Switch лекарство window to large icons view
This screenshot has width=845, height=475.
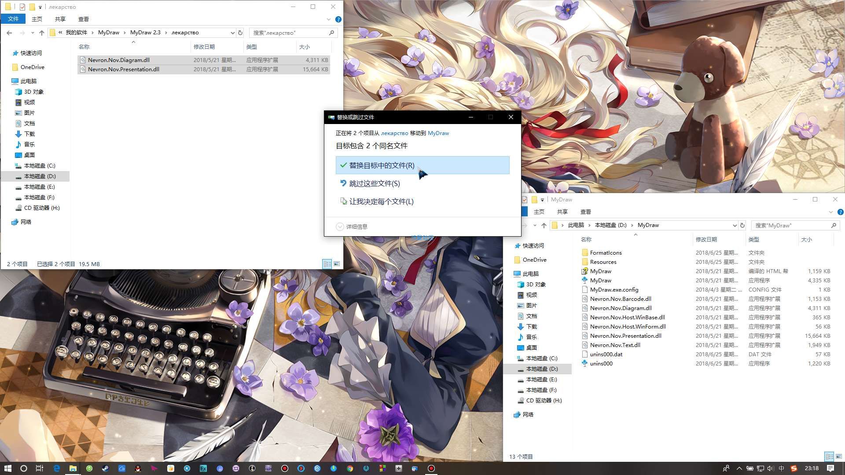[x=337, y=264]
